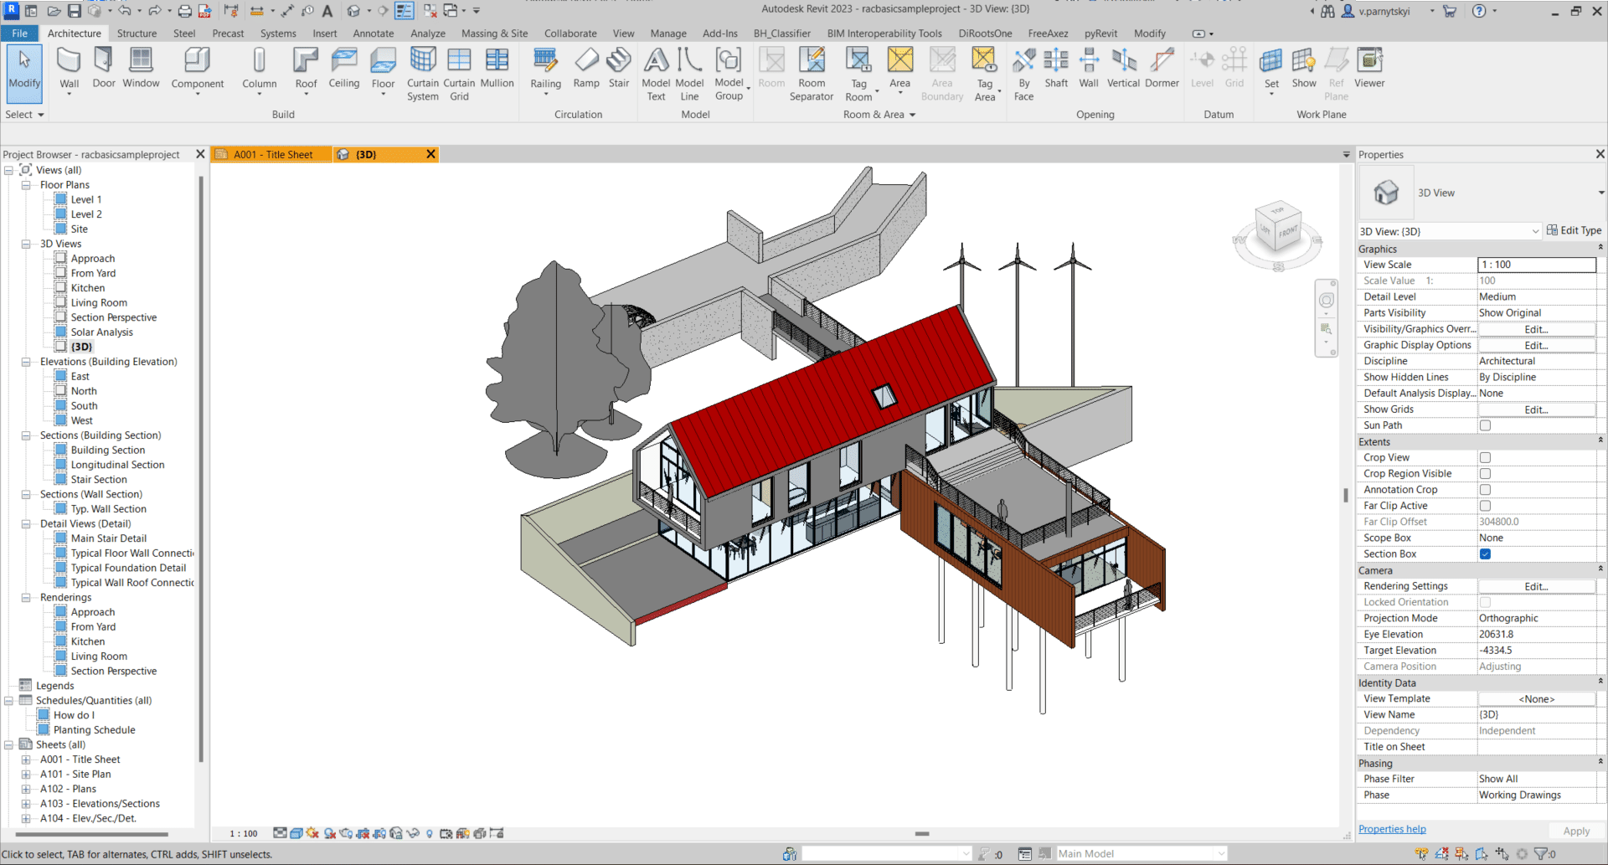Screen dimensions: 1608x865
Task: Open the Stair tool
Action: pos(619,67)
